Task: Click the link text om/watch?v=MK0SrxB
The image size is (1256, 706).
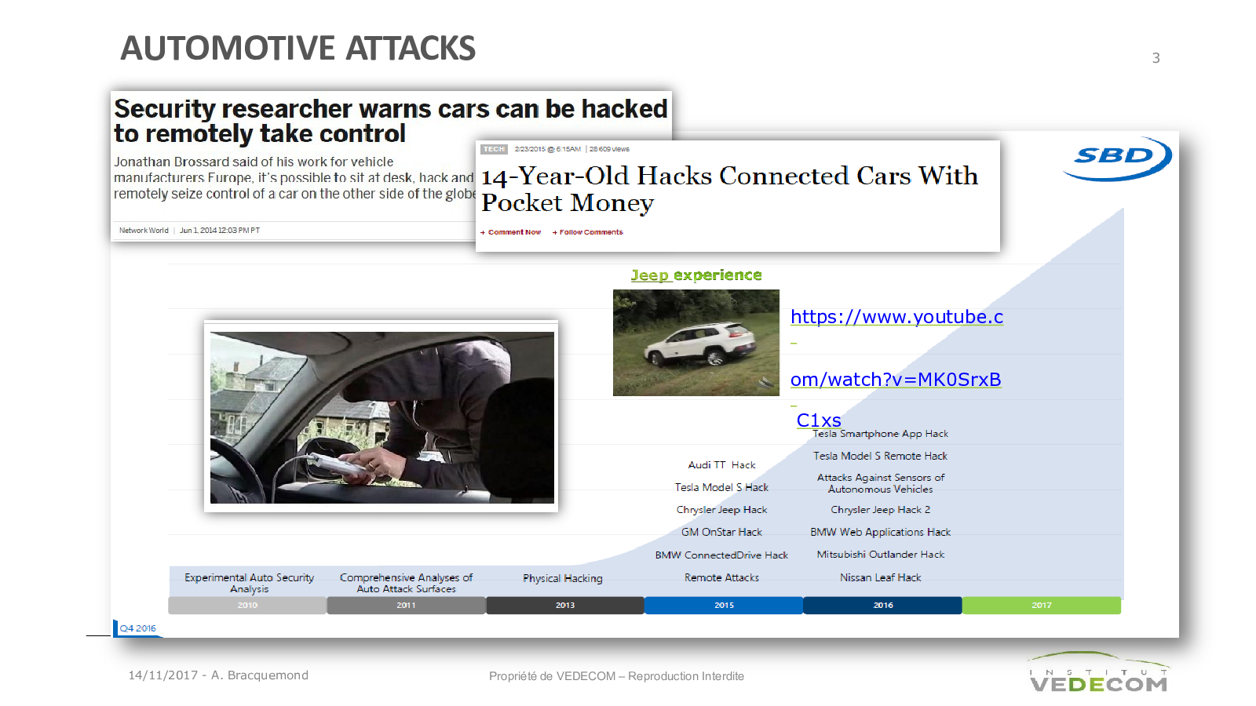Action: click(896, 380)
